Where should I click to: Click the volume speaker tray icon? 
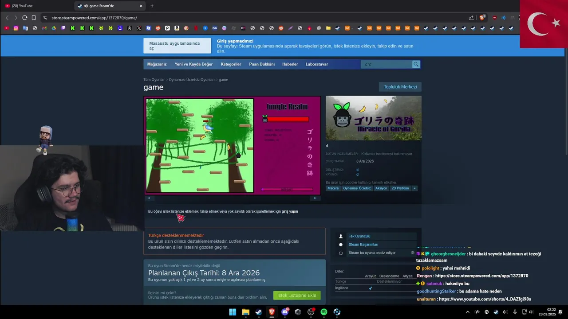click(x=531, y=312)
